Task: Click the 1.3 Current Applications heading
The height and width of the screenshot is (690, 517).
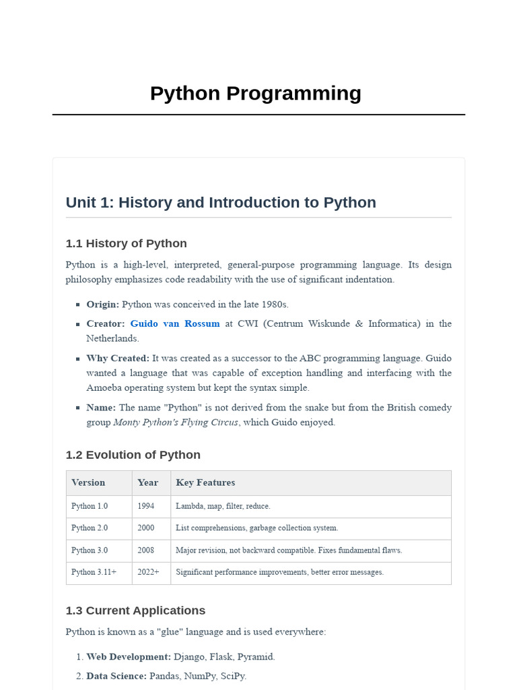Action: click(135, 610)
